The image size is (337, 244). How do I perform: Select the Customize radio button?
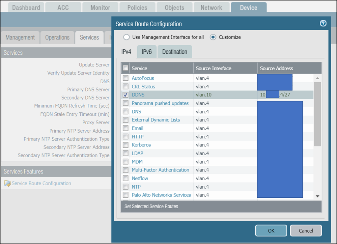point(213,37)
